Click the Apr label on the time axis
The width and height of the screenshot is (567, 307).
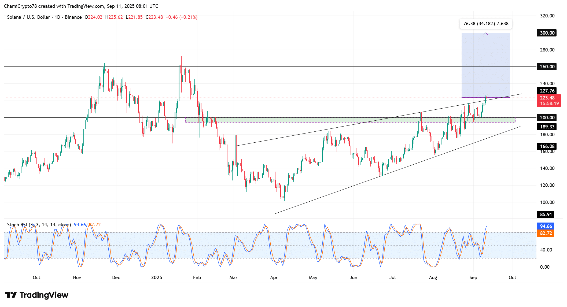click(x=274, y=278)
